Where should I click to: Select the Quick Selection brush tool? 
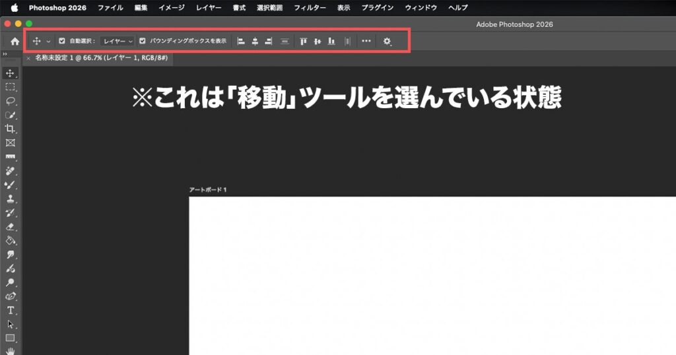pyautogui.click(x=11, y=115)
